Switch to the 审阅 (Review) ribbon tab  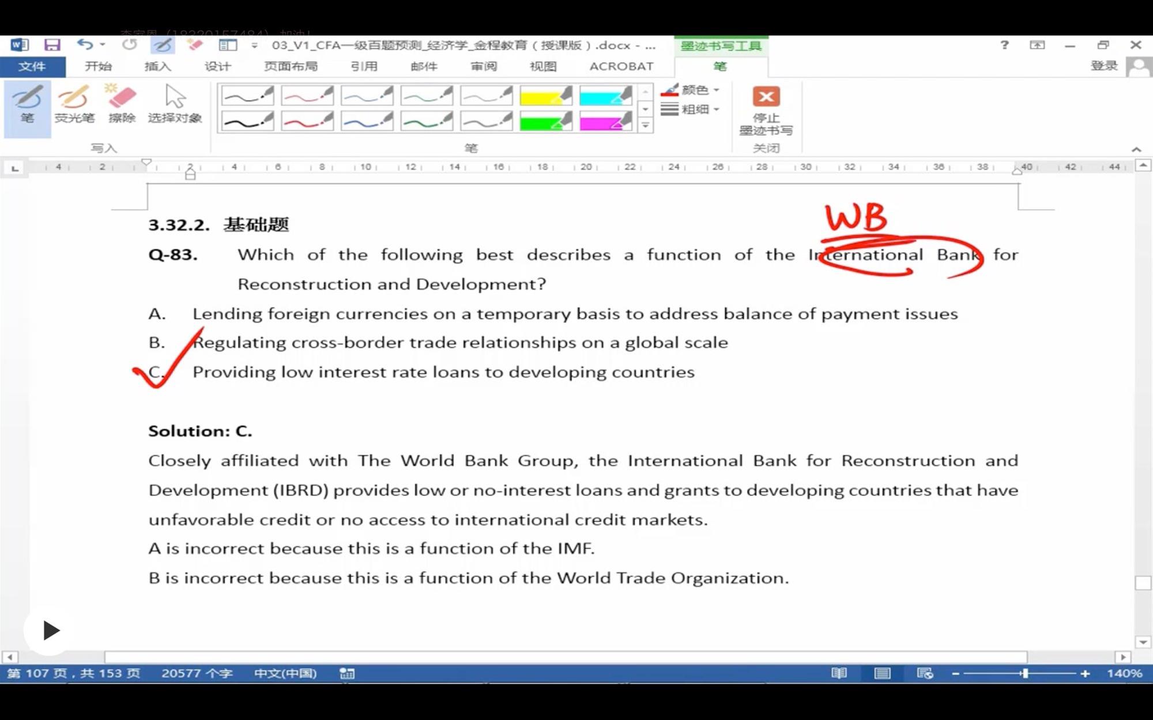484,66
